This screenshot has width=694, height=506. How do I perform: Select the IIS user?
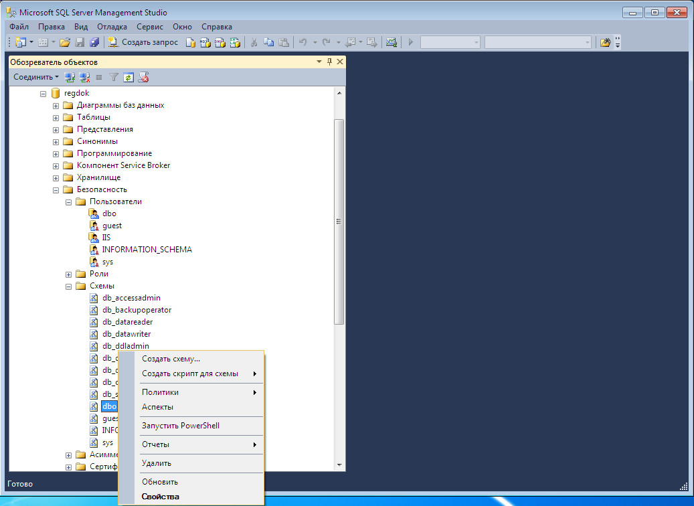[x=106, y=238]
